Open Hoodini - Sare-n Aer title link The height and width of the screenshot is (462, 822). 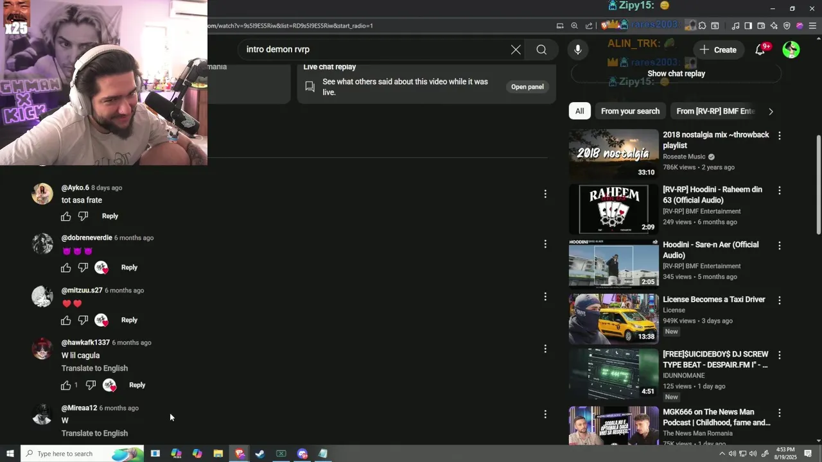point(711,250)
